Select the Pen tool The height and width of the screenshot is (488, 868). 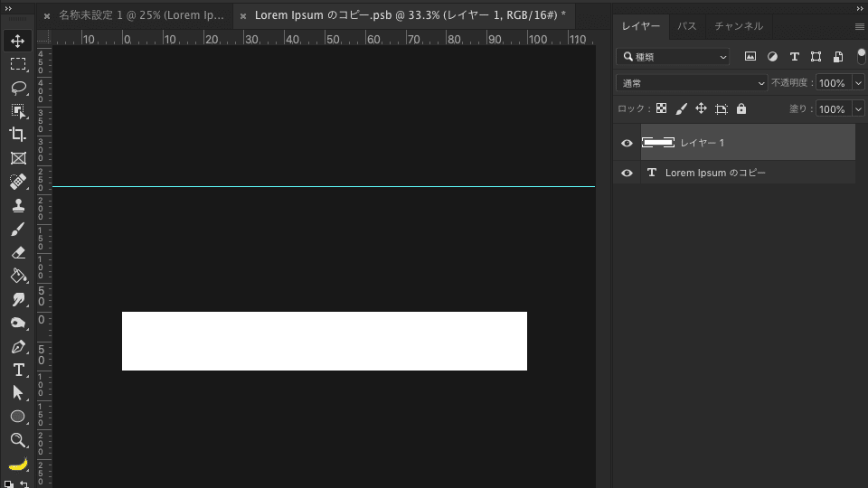(18, 346)
